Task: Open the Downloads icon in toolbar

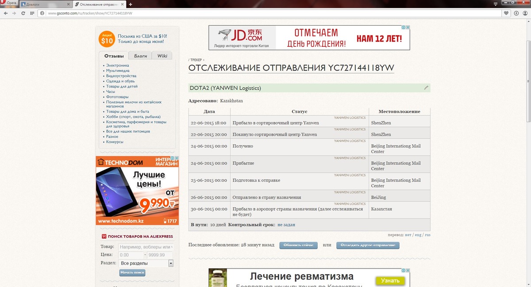Action: pyautogui.click(x=516, y=13)
